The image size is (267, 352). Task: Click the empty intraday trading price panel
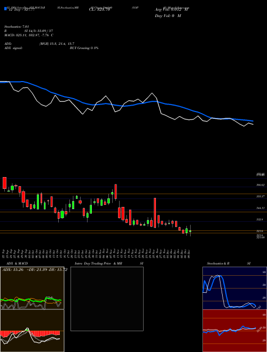point(107,299)
